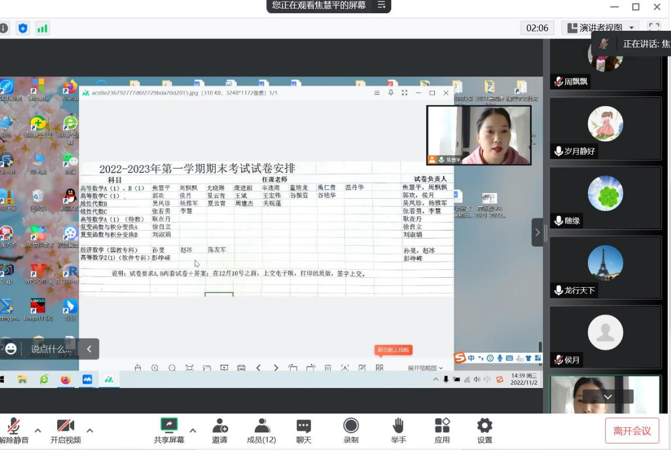Enter fullscreen in image viewer title bar

tap(405, 93)
